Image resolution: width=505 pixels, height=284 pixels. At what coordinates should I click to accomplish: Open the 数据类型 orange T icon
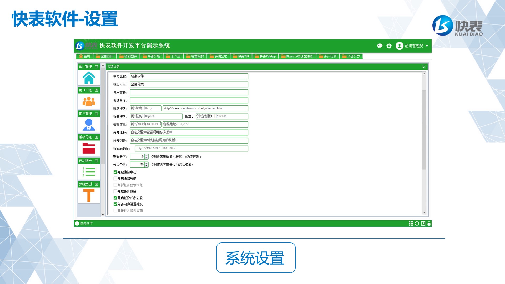pyautogui.click(x=89, y=195)
